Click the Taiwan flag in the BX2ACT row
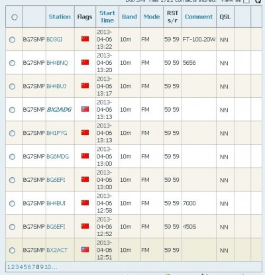Screen dimensions: 265x275 pos(85,249)
